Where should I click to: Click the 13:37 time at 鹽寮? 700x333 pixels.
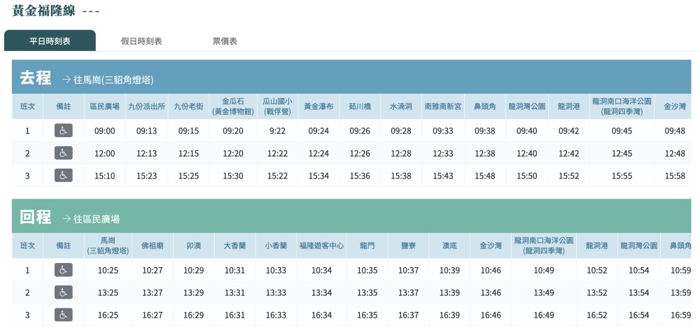[x=409, y=293]
